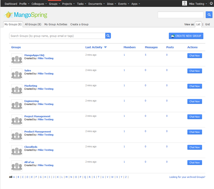Click the CREATE NEW GROUP button
The image size is (214, 189).
coord(186,36)
